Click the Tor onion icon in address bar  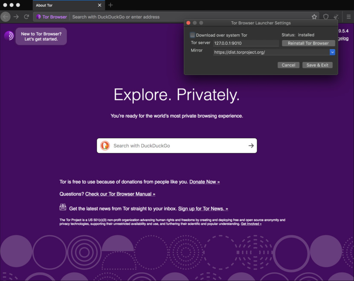coord(39,17)
